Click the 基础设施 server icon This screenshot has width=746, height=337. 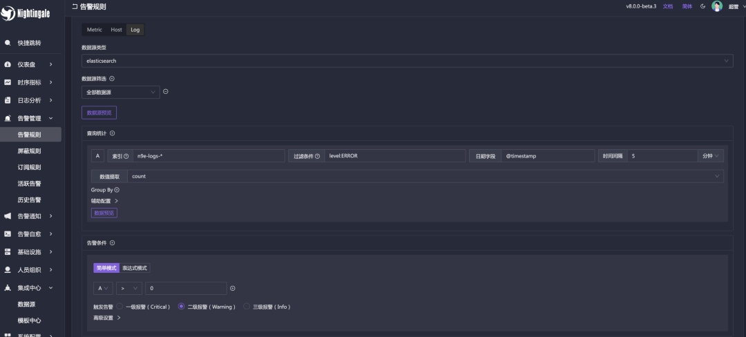pyautogui.click(x=8, y=252)
